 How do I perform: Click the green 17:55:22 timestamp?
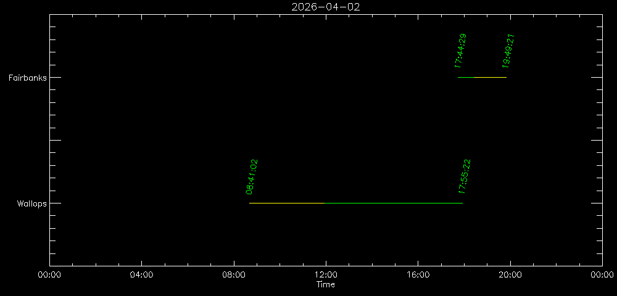click(465, 176)
